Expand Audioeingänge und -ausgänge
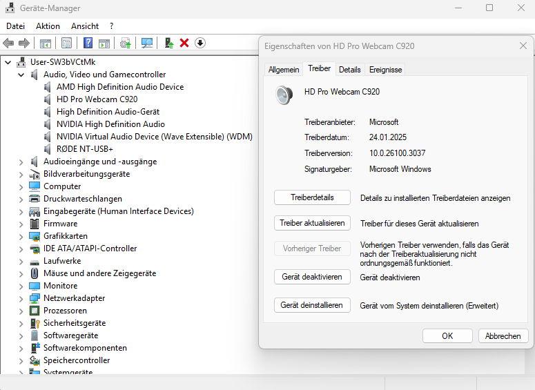 (x=21, y=162)
